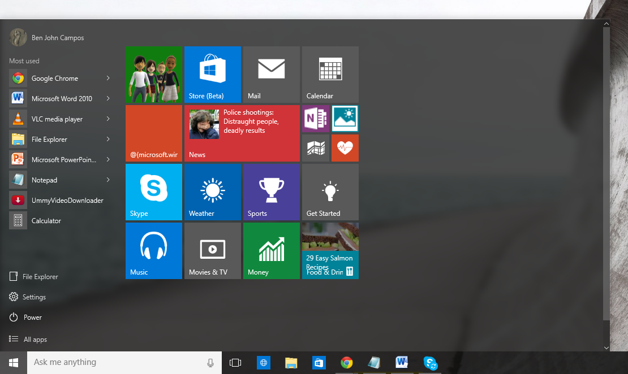Click the Windows Start button

tap(14, 362)
